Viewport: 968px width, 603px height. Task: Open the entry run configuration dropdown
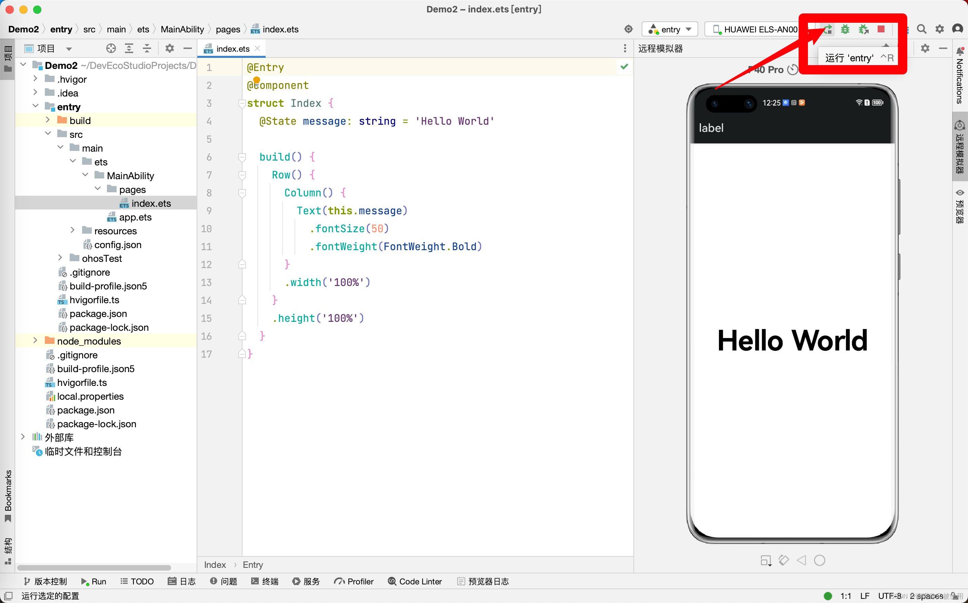click(670, 29)
